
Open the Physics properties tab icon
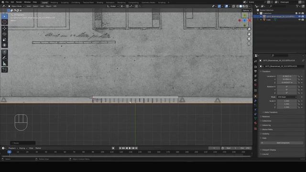[x=255, y=109]
